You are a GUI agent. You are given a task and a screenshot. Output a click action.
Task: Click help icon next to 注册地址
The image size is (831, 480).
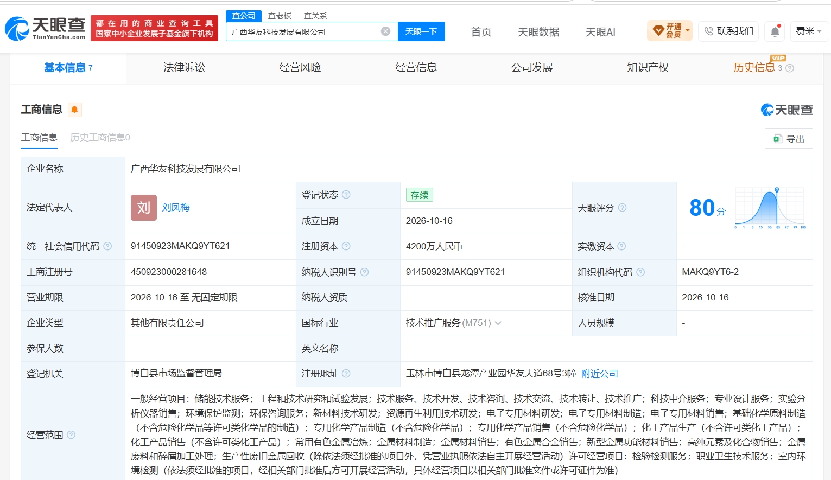click(x=346, y=374)
